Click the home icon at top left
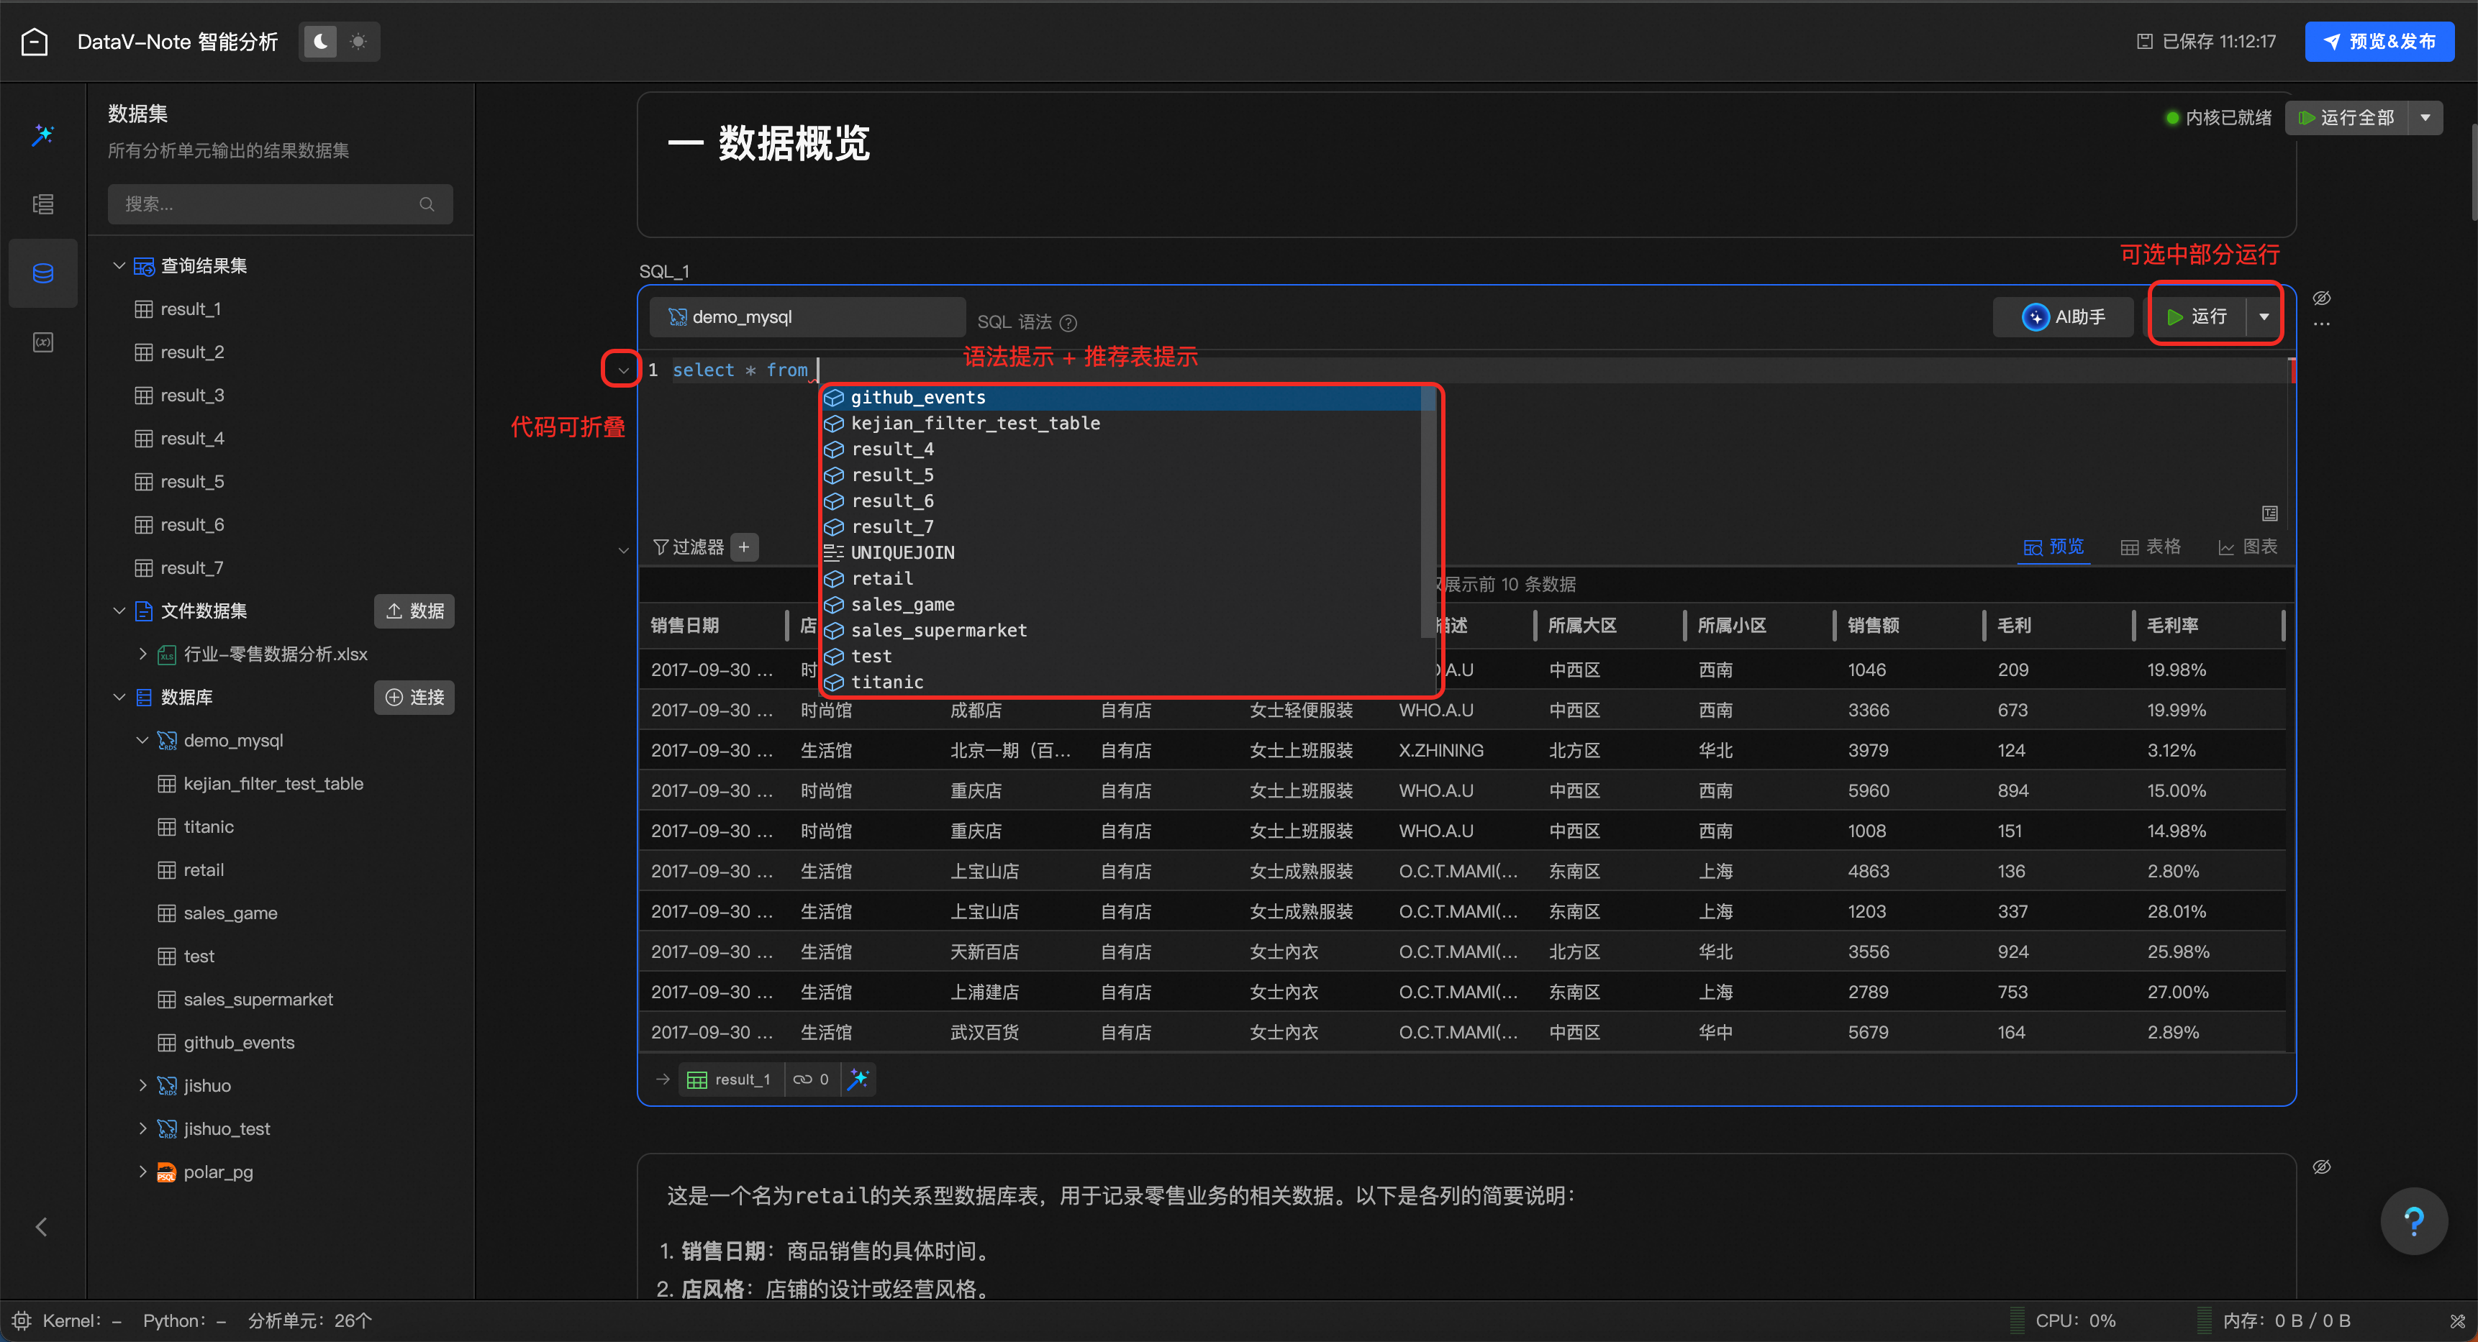 [35, 40]
